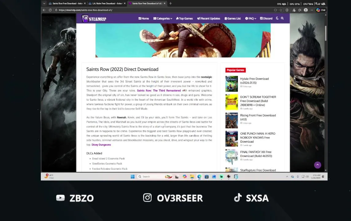Open StarRupture Free Download link
Viewport: 351px width, 221px height.
[x=258, y=170]
